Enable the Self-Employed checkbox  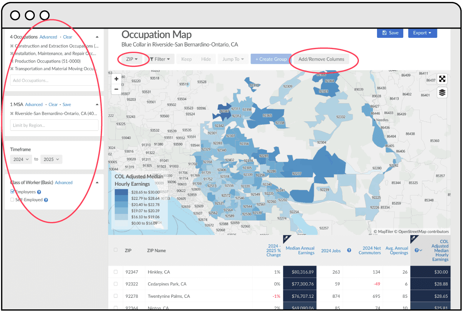point(12,200)
